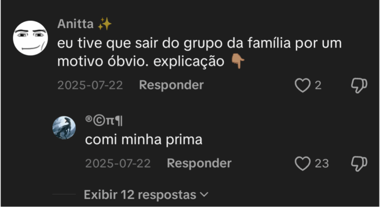Open the Anitta username link

point(75,24)
